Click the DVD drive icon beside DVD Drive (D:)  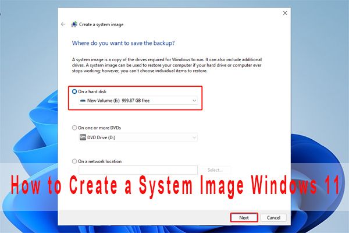83,137
